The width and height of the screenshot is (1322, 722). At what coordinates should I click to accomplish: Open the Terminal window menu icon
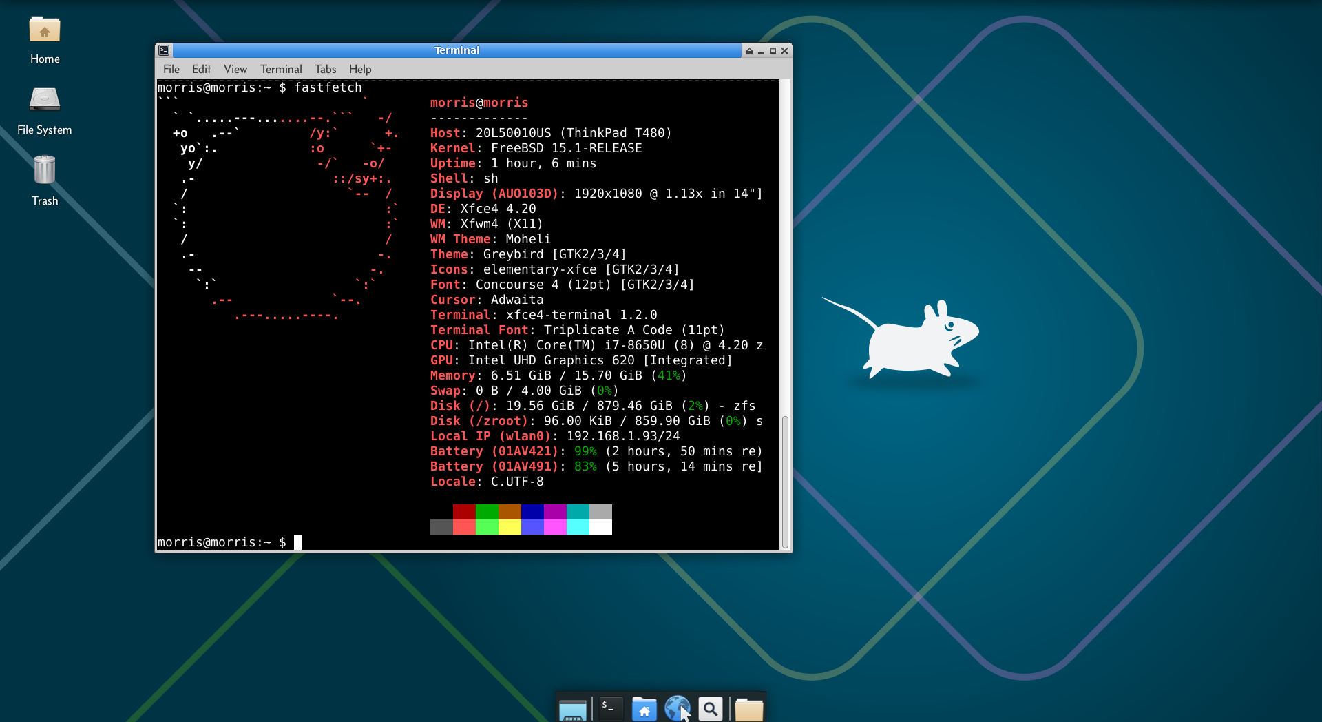click(164, 50)
